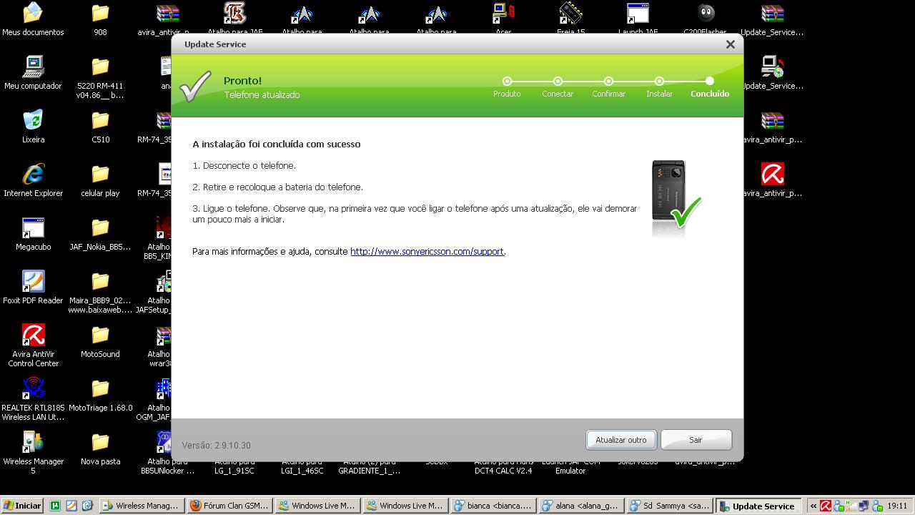Switch to alana chat taskbar window
This screenshot has width=915, height=515.
click(x=580, y=506)
